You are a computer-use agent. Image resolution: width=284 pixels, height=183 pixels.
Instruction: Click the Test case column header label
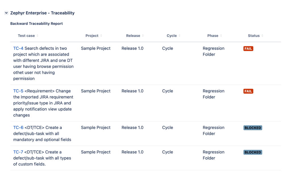pos(26,36)
